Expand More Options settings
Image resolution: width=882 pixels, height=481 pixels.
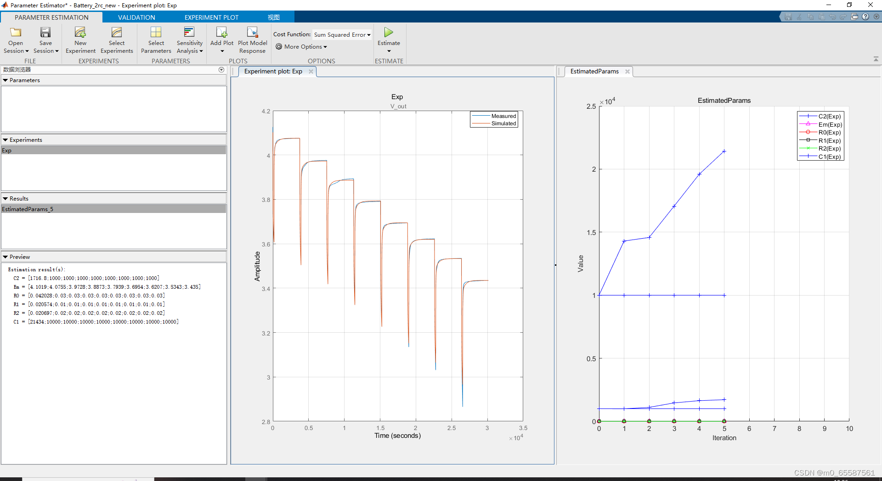(301, 46)
